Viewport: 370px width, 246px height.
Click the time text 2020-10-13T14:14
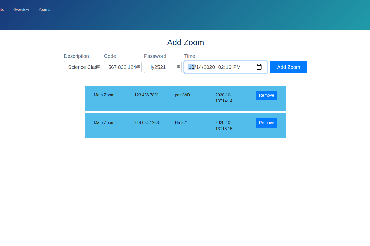point(224,98)
